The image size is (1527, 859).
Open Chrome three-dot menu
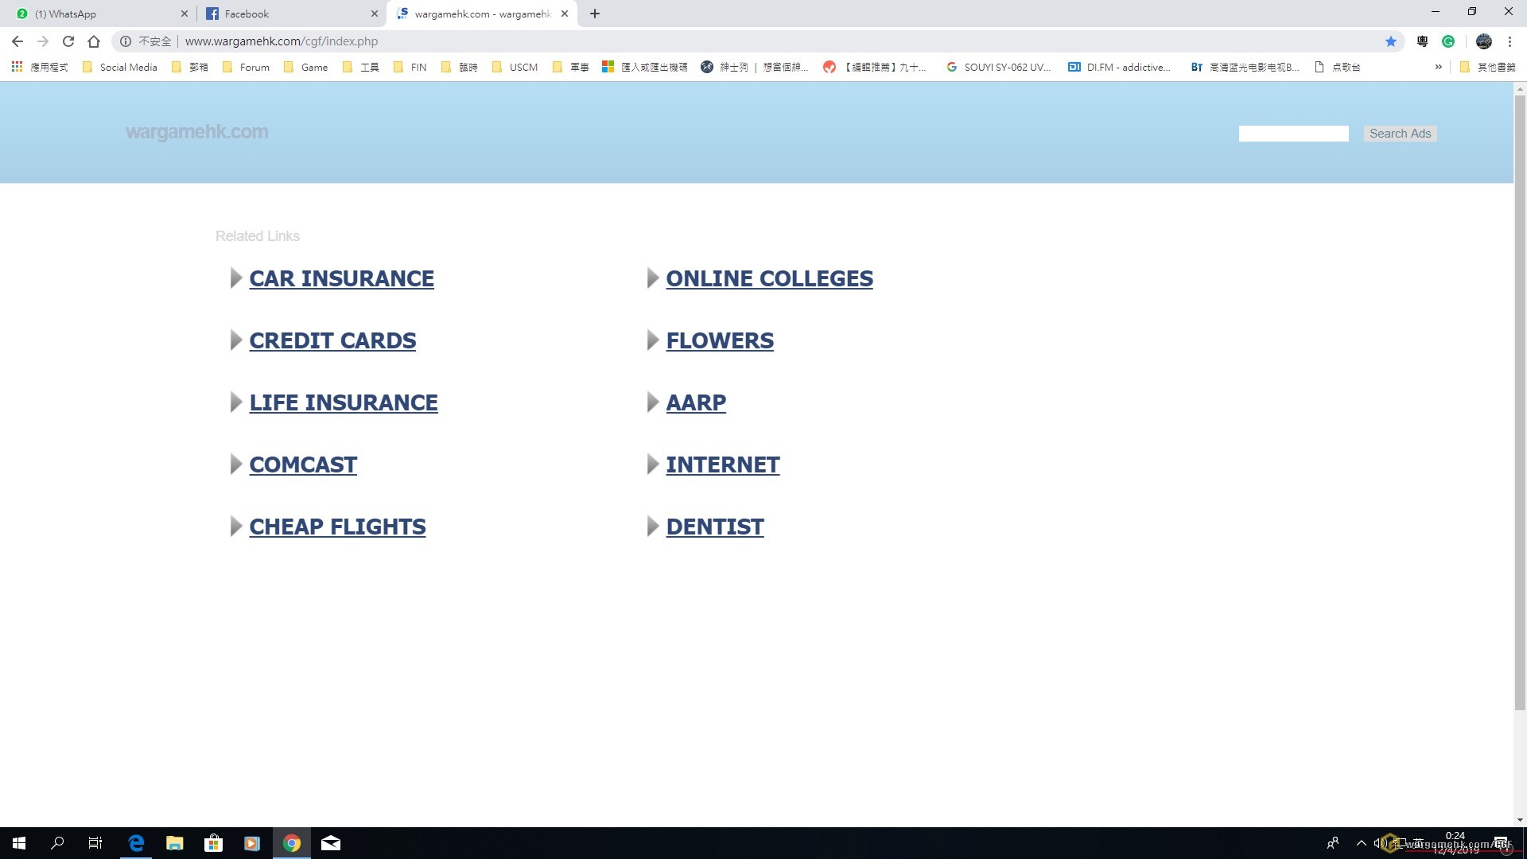click(1510, 41)
